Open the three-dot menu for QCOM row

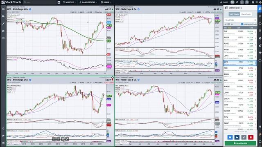coord(255,112)
